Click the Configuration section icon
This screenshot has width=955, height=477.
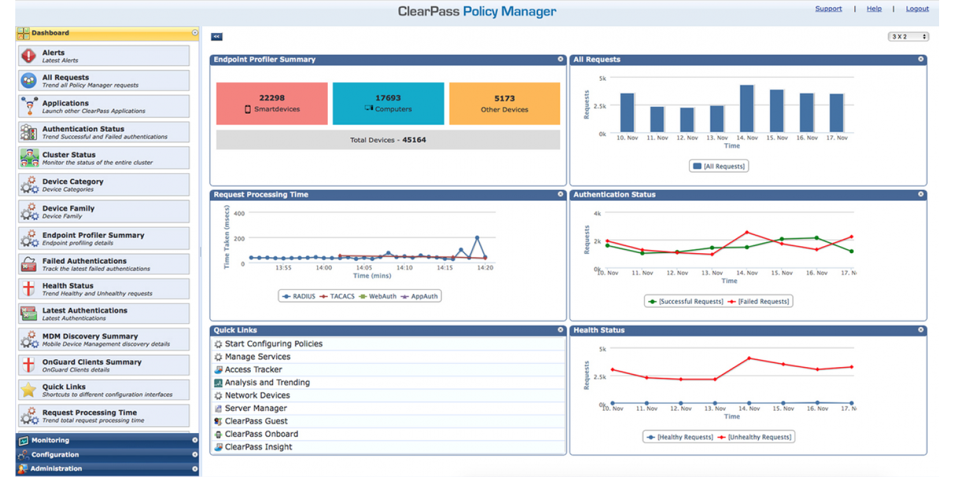(24, 455)
